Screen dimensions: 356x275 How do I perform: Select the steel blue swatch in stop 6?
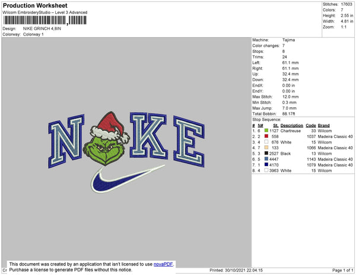266,159
